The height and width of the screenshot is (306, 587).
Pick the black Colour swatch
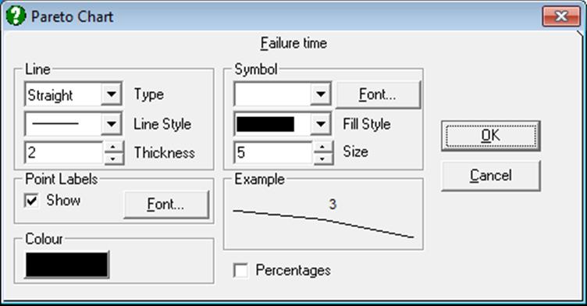click(67, 265)
